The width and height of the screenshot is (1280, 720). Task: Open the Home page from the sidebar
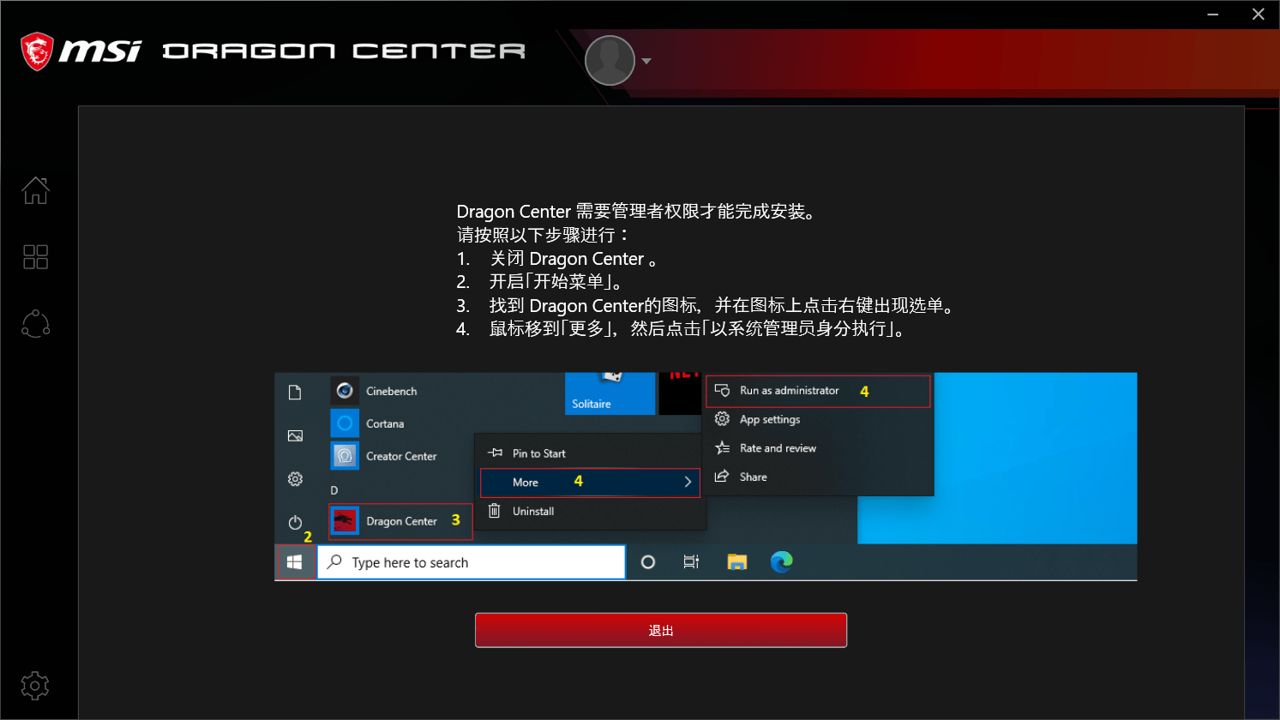[x=35, y=190]
